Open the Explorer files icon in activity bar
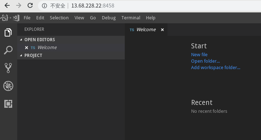Viewport: 261px width, 140px height. pos(8,32)
